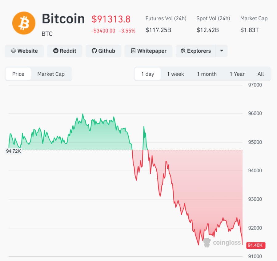Click the orange Bitcoin logo icon
The height and width of the screenshot is (261, 277).
[x=24, y=23]
